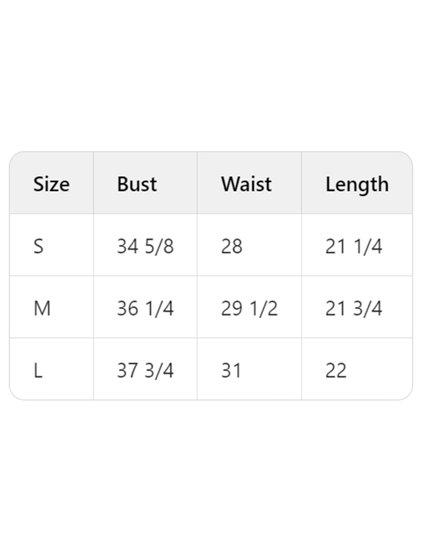
Task: Click the length value 21 1/4
Action: tap(353, 246)
